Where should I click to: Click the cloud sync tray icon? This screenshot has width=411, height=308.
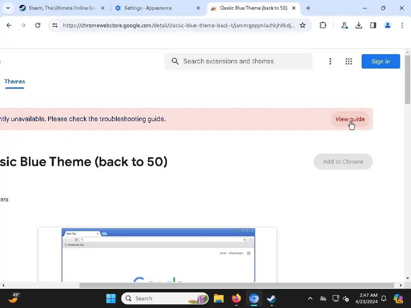(x=323, y=298)
